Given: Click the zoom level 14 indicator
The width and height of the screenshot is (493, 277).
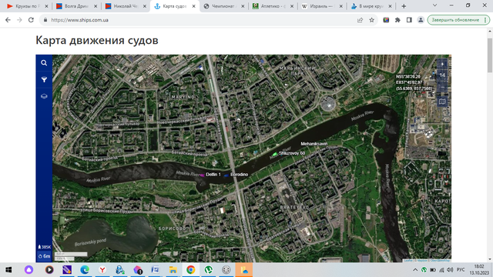Looking at the screenshot, I should coord(442,75).
